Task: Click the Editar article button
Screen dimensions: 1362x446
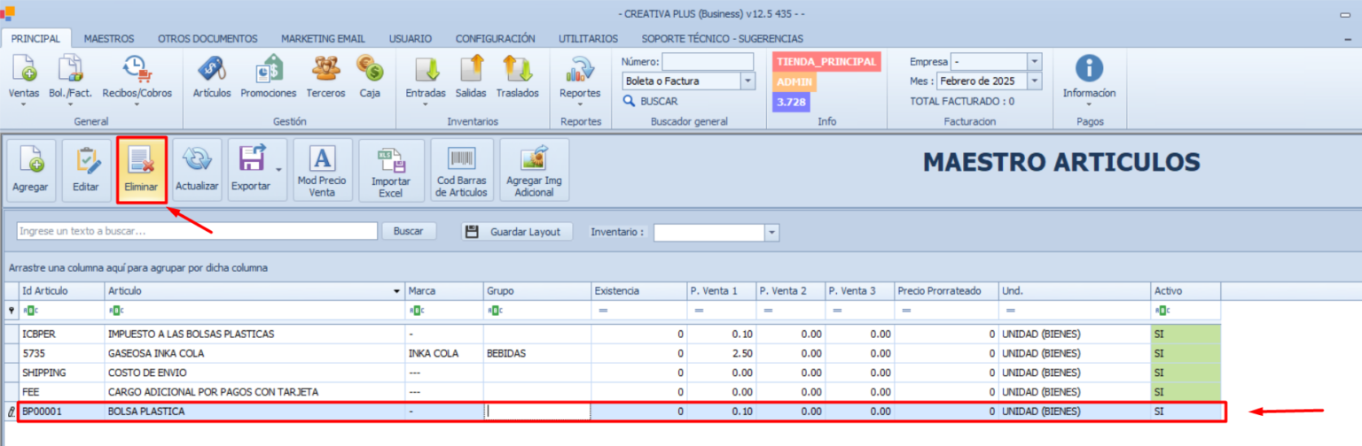Action: coord(86,171)
